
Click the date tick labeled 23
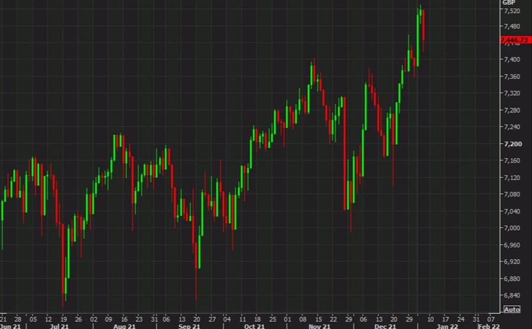(139, 319)
